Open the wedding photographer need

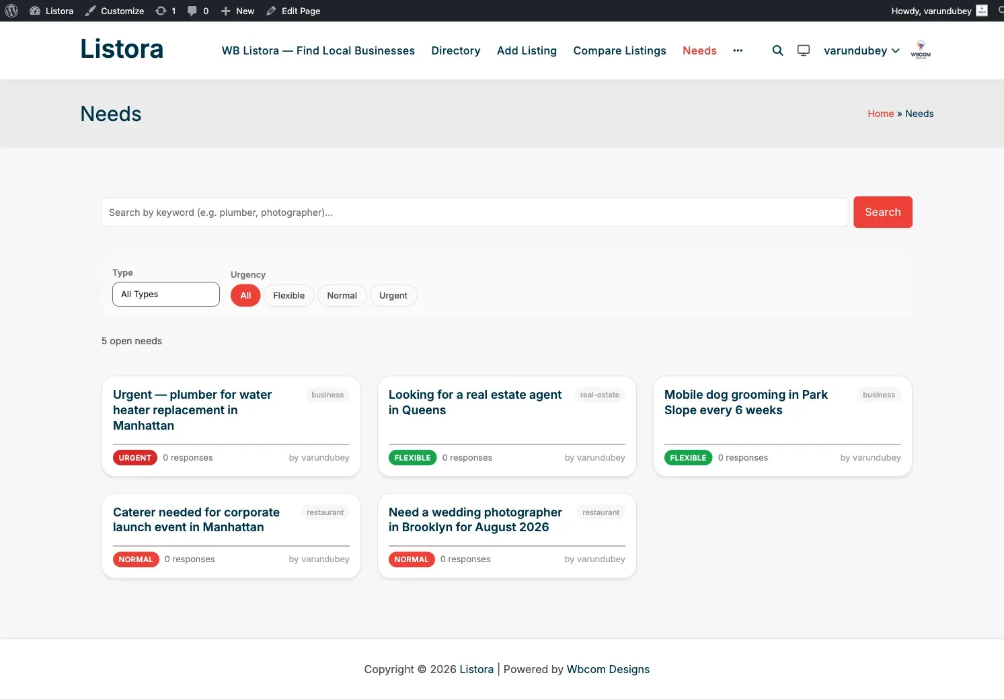pos(475,520)
